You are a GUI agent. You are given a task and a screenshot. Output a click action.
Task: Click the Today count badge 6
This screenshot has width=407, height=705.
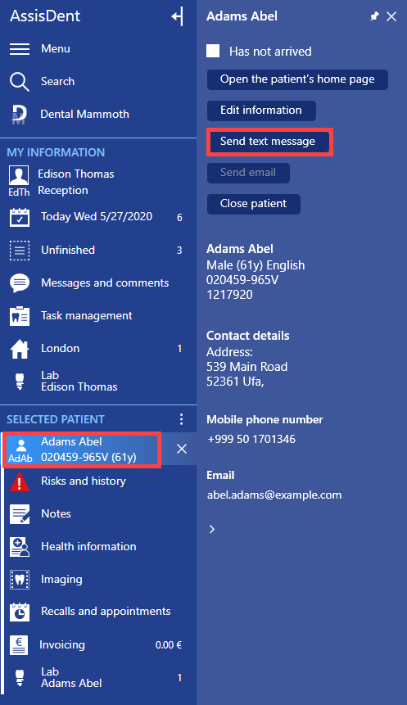179,218
